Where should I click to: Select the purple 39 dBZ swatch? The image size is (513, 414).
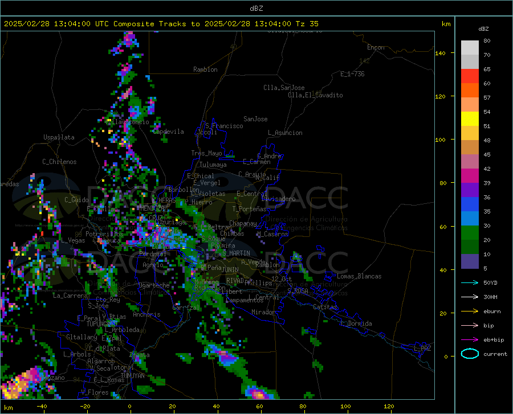(x=470, y=190)
